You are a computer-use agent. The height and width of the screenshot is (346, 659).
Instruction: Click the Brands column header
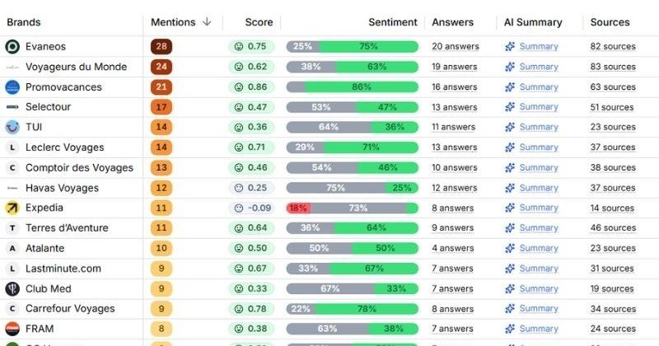[x=24, y=22]
